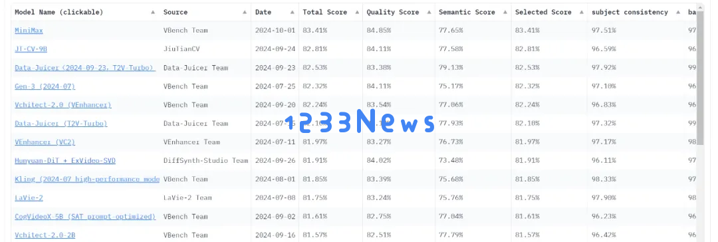Click the Source header label
Image resolution: width=718 pixels, height=242 pixels.
pyautogui.click(x=176, y=13)
